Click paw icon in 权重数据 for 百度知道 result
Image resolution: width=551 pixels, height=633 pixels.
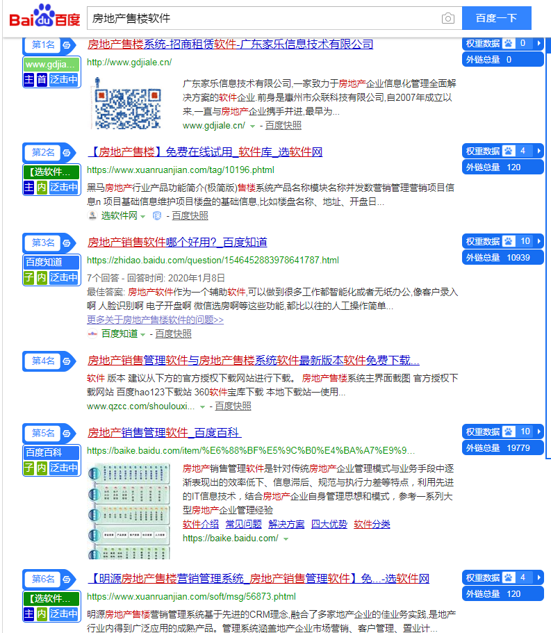point(509,241)
